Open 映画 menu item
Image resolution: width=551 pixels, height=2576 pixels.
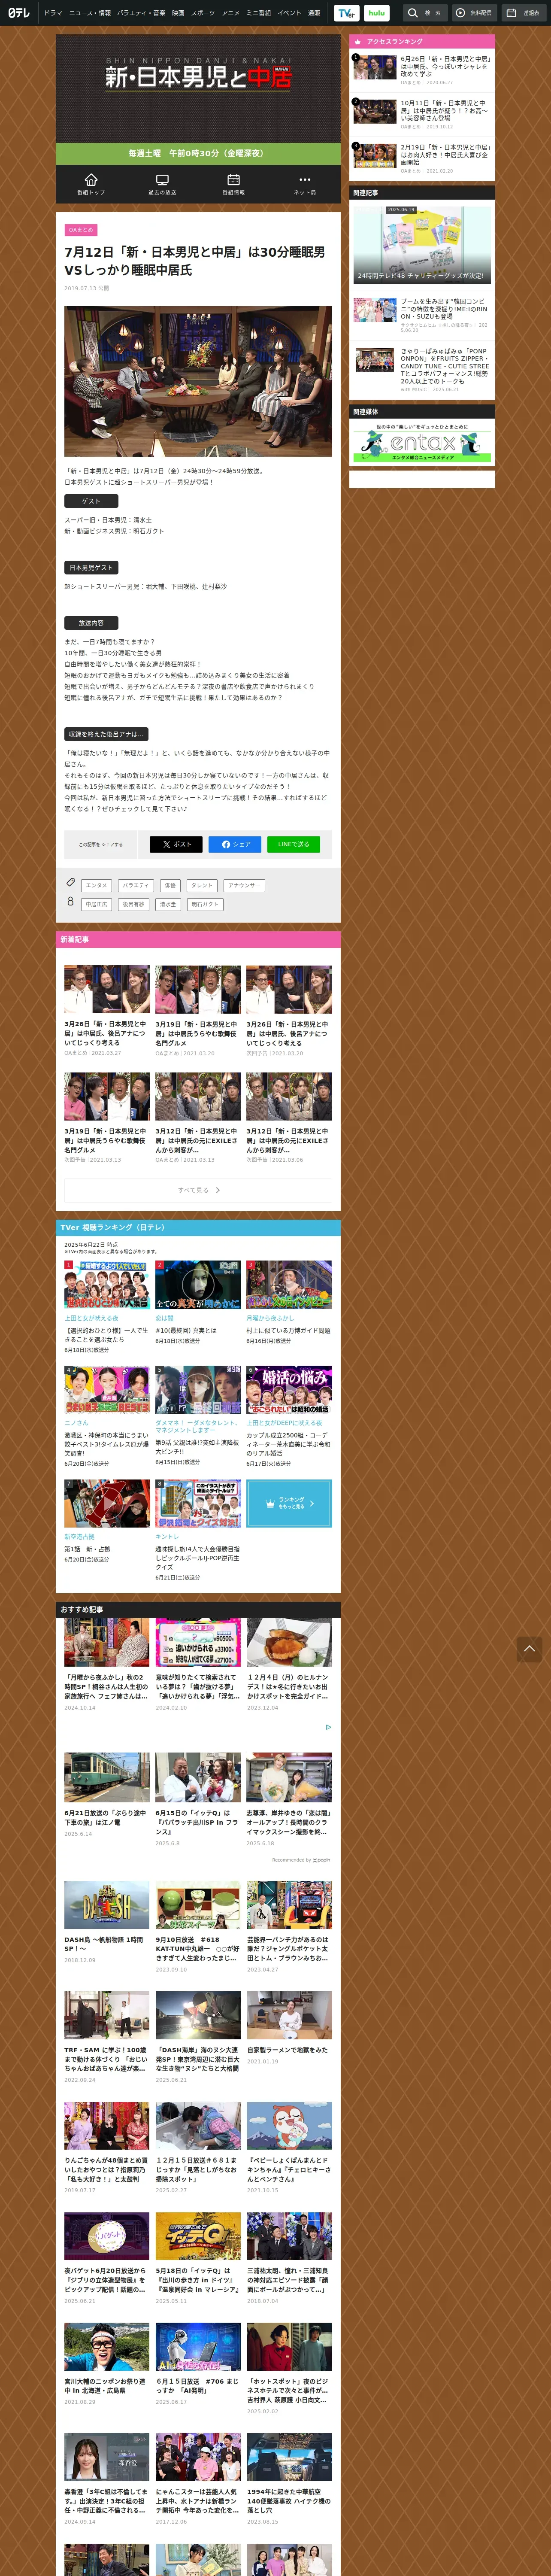tap(178, 13)
